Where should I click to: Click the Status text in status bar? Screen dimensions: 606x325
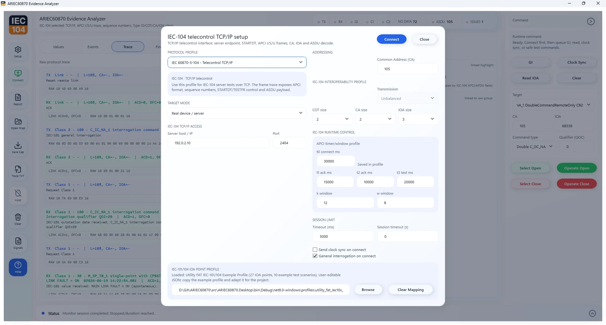54,313
